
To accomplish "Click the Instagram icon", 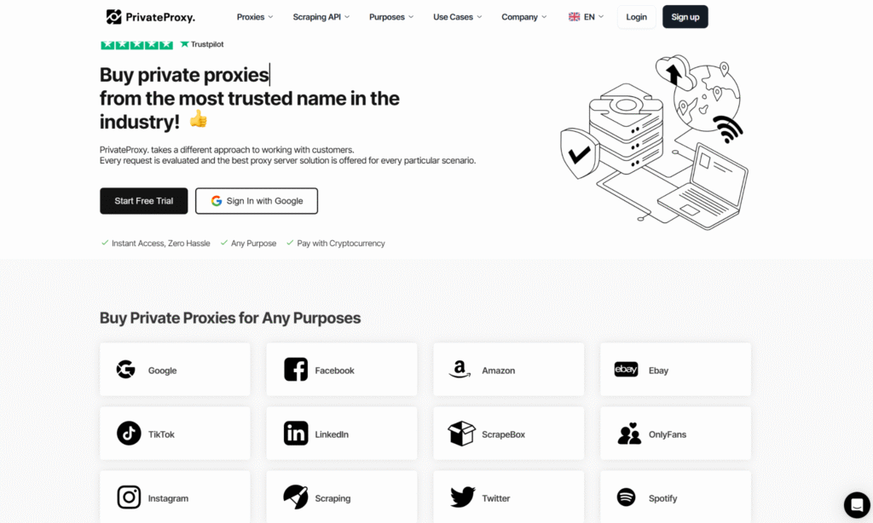I will point(129,497).
